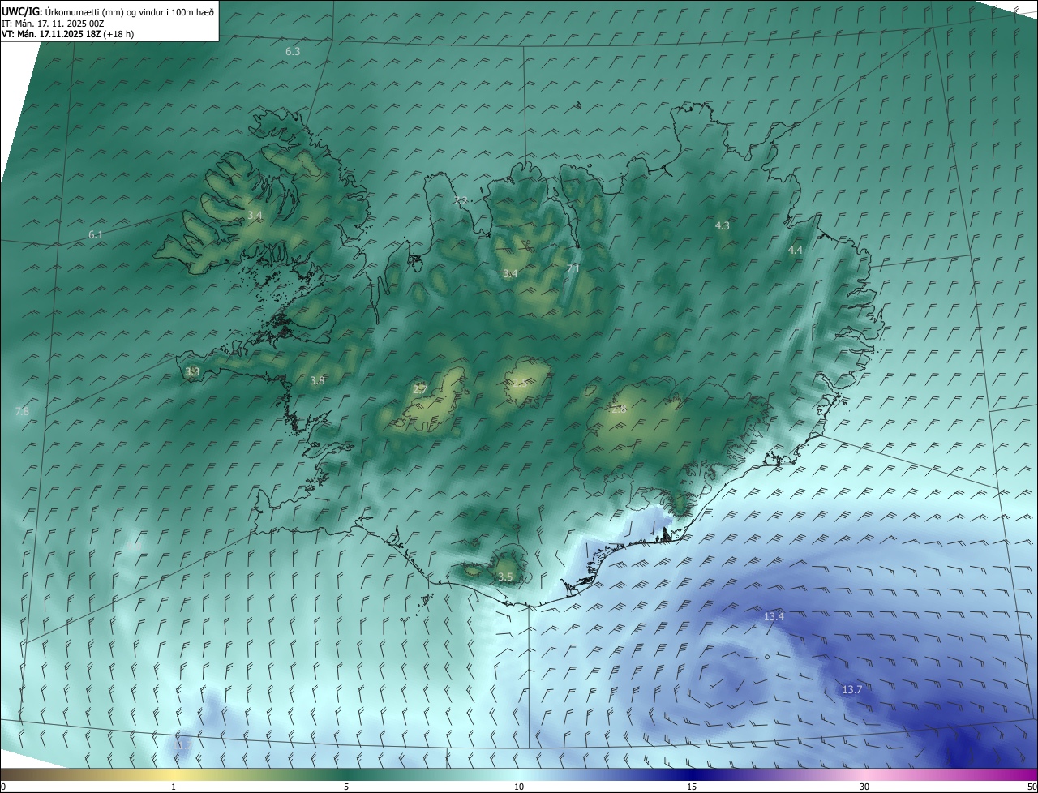Click the 3.5 value label near the south coast
The image size is (1038, 793).
tap(505, 577)
